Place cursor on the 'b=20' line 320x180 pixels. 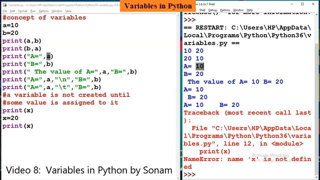(x=10, y=33)
